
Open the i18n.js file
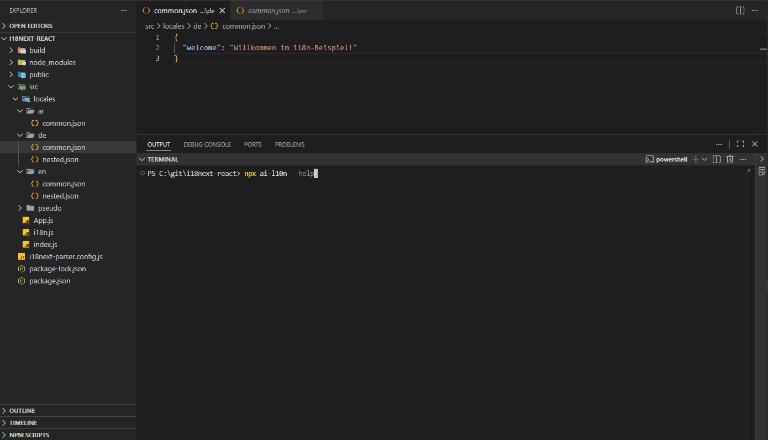click(68, 232)
